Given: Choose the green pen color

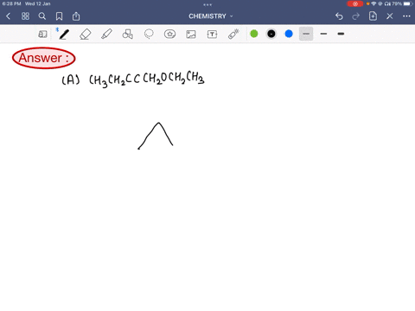Looking at the screenshot, I should pos(254,34).
